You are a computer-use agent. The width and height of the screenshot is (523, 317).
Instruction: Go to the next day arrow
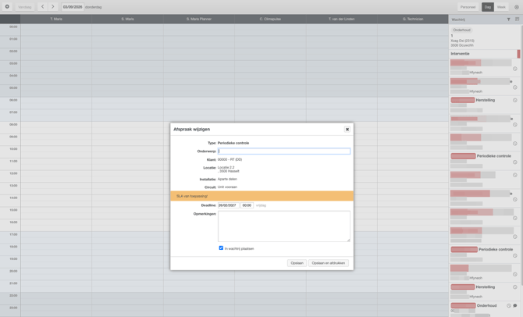[x=53, y=7]
